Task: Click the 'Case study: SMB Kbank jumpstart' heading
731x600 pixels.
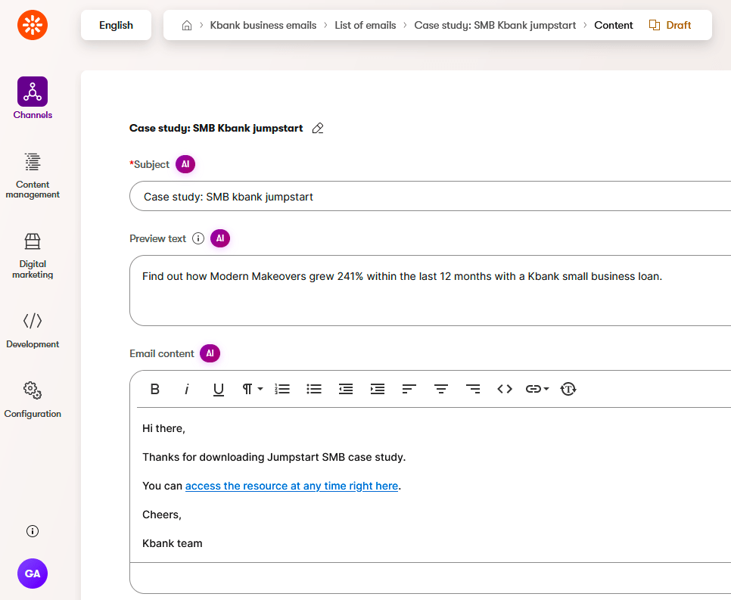Action: (x=216, y=128)
